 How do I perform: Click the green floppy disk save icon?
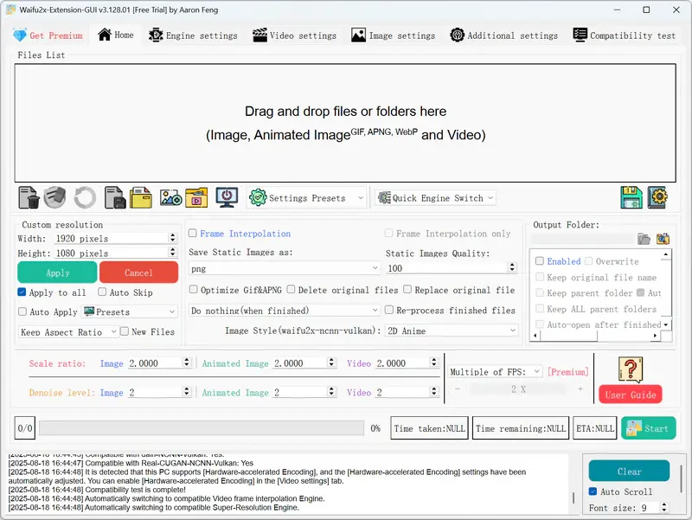point(631,198)
